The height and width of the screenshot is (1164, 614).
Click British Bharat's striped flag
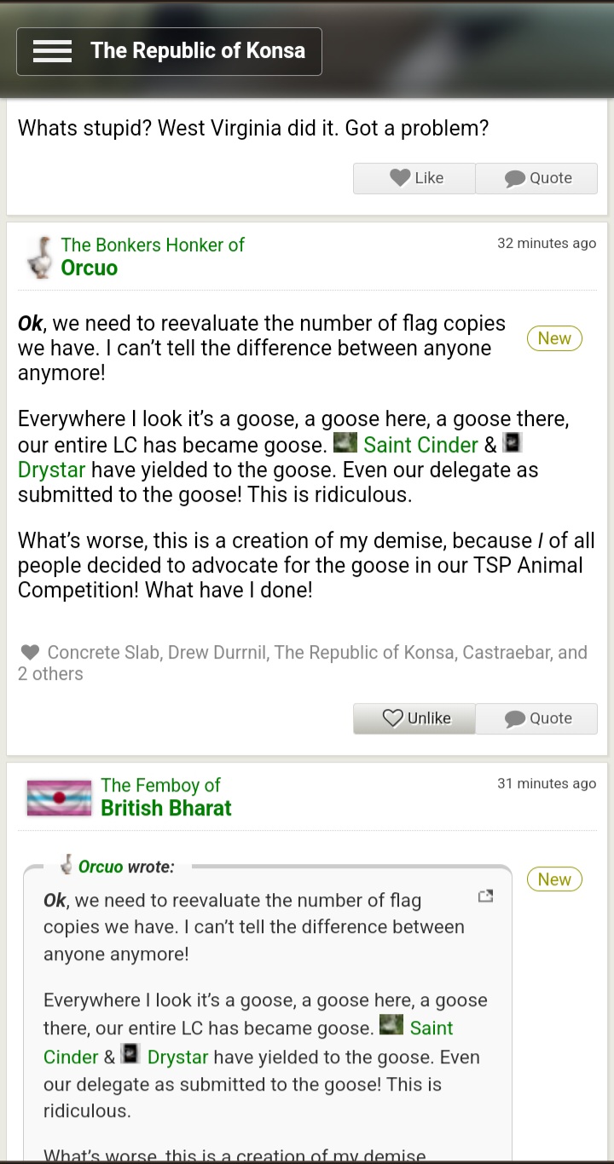click(x=59, y=798)
